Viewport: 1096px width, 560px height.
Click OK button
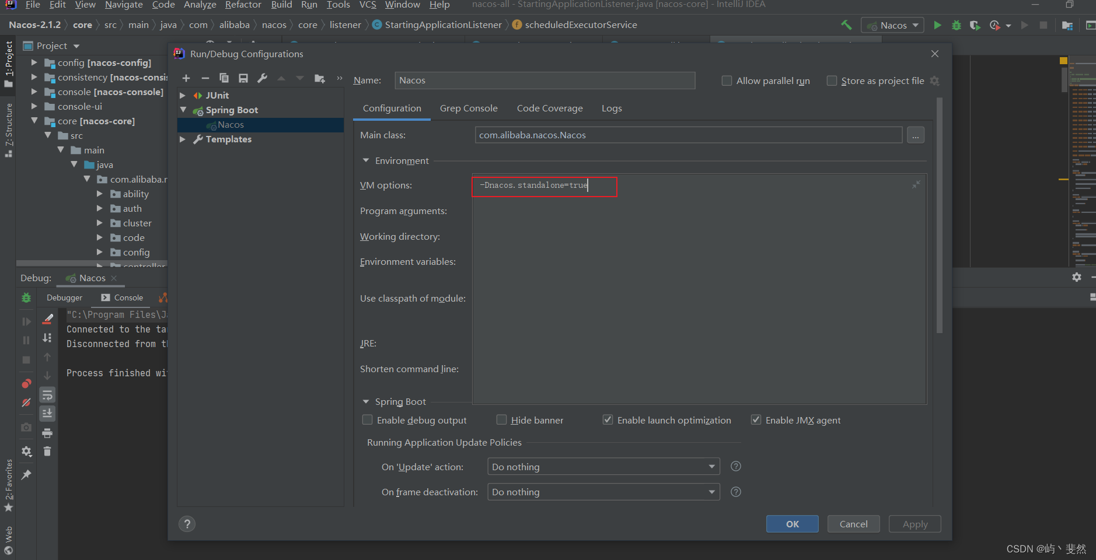point(793,524)
